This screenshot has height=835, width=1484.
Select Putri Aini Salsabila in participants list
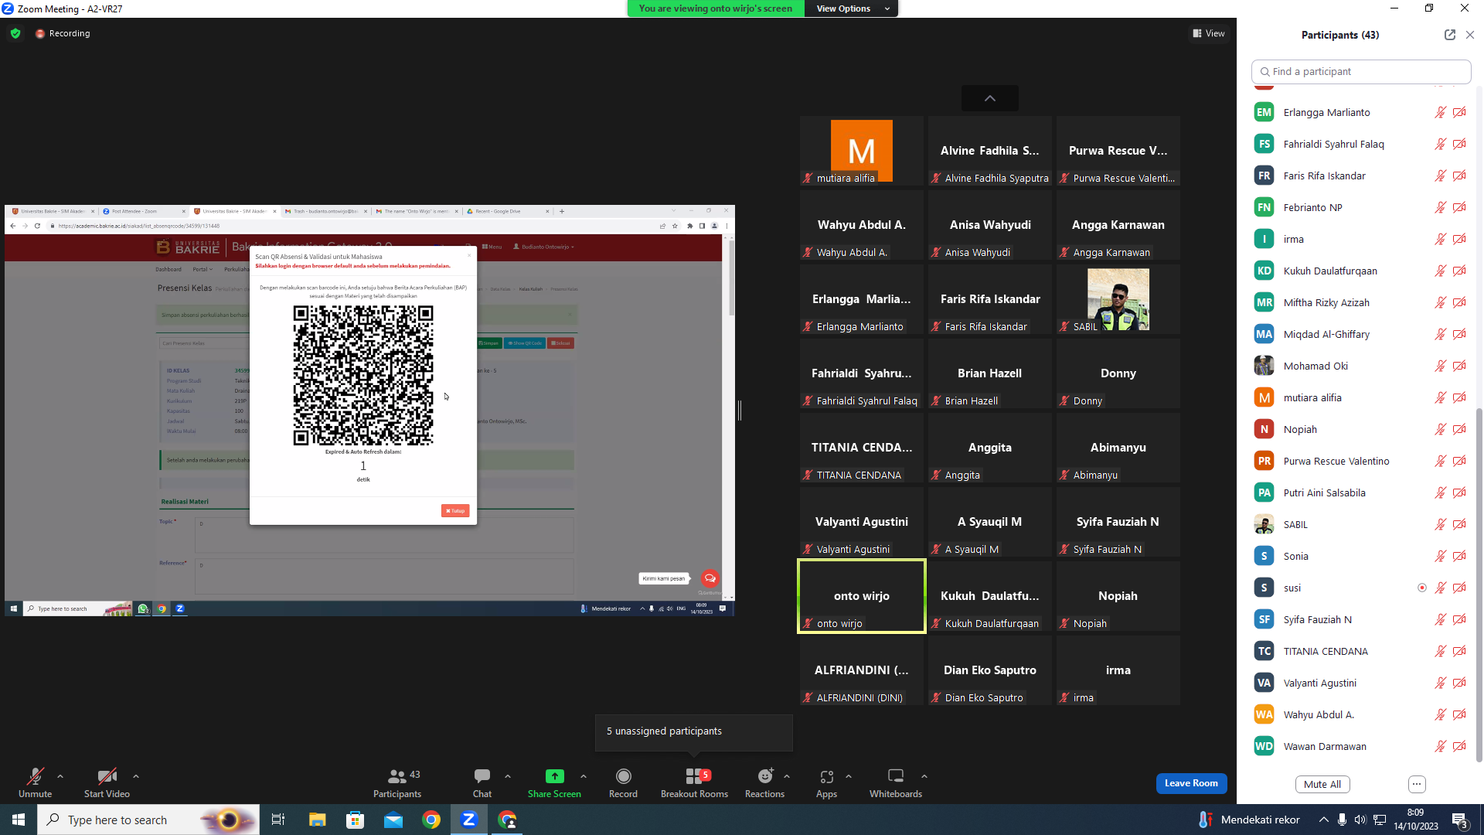pos(1360,492)
